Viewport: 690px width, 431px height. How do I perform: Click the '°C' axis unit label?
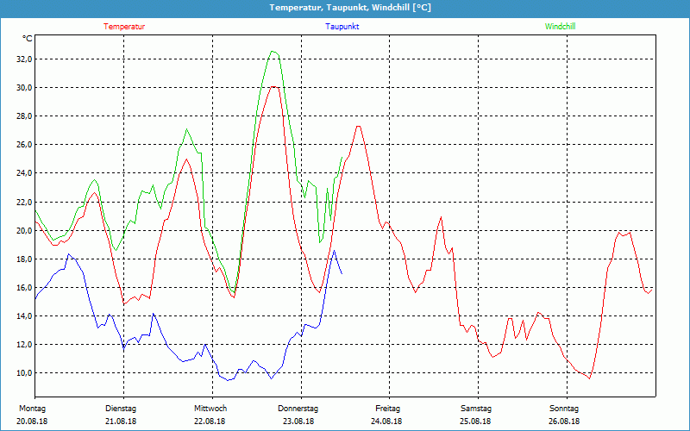pos(28,39)
